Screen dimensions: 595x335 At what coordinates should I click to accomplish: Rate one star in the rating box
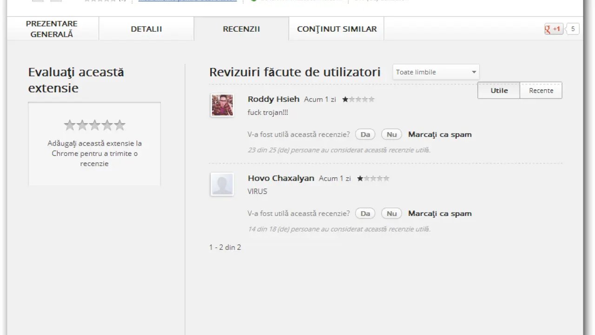pyautogui.click(x=70, y=125)
